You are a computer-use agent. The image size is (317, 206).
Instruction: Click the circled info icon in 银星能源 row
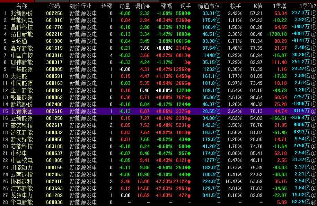point(314,97)
